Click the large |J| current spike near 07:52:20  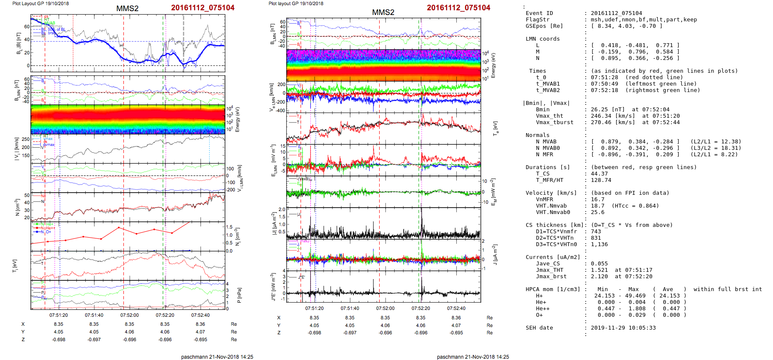pyautogui.click(x=421, y=218)
